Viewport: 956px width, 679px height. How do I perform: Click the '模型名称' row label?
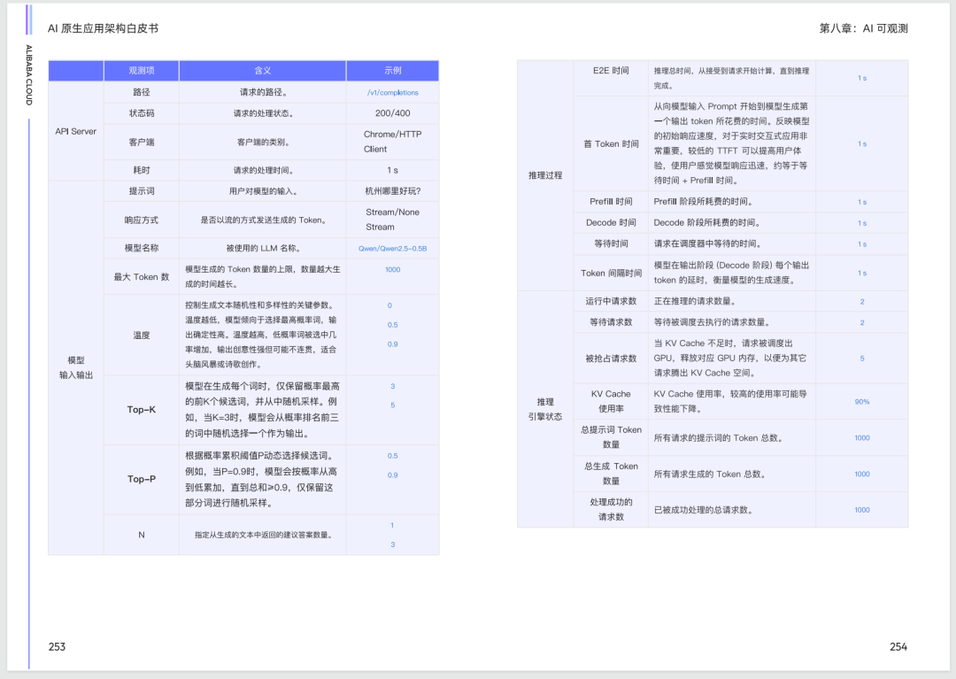click(x=142, y=248)
